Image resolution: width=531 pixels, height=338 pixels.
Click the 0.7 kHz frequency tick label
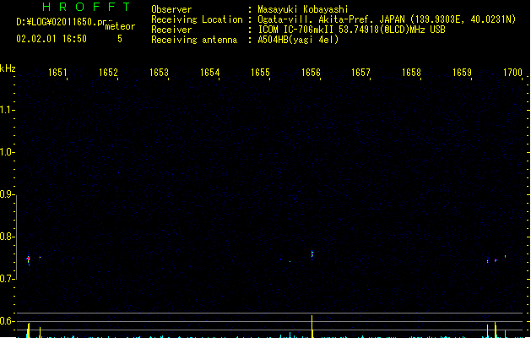pos(6,279)
